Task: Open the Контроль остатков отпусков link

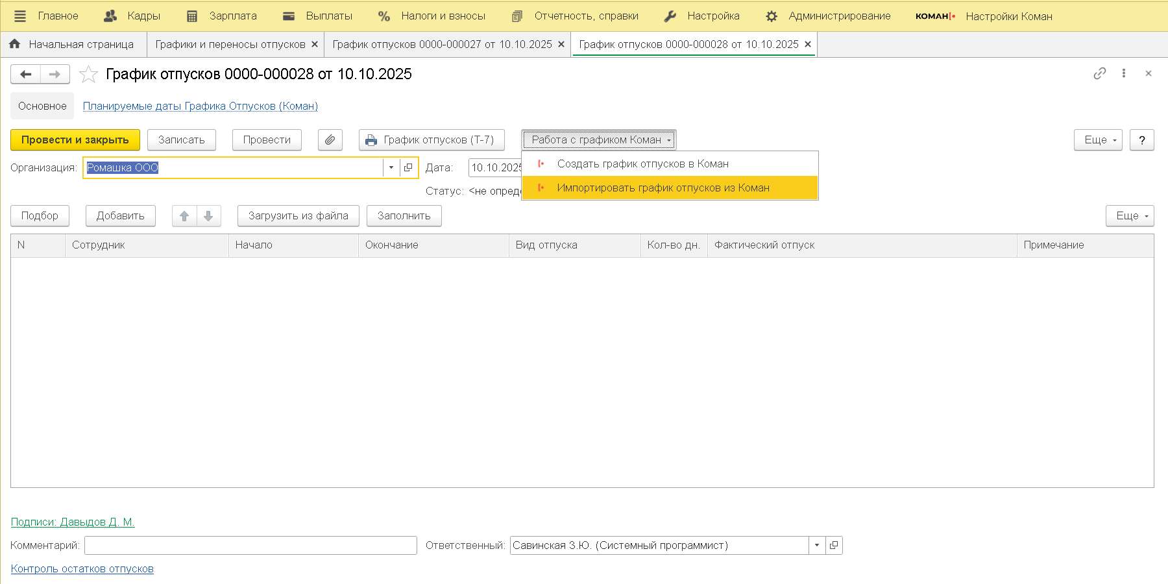Action: [x=82, y=569]
